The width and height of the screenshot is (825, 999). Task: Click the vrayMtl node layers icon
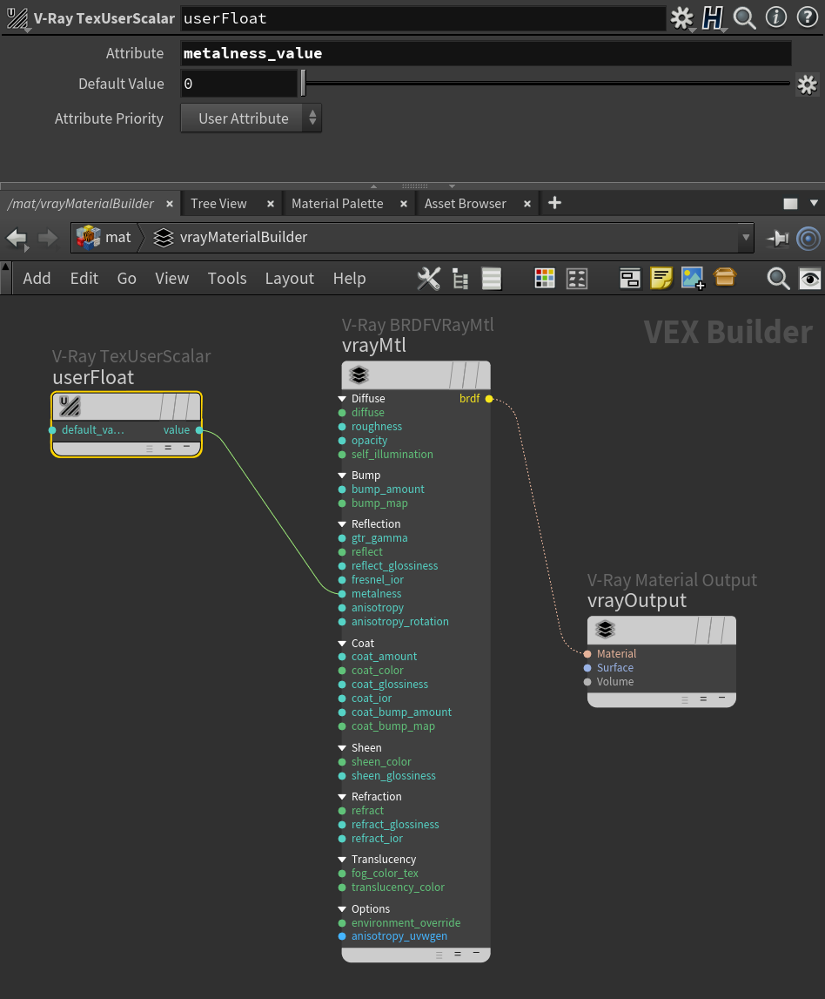(x=359, y=375)
